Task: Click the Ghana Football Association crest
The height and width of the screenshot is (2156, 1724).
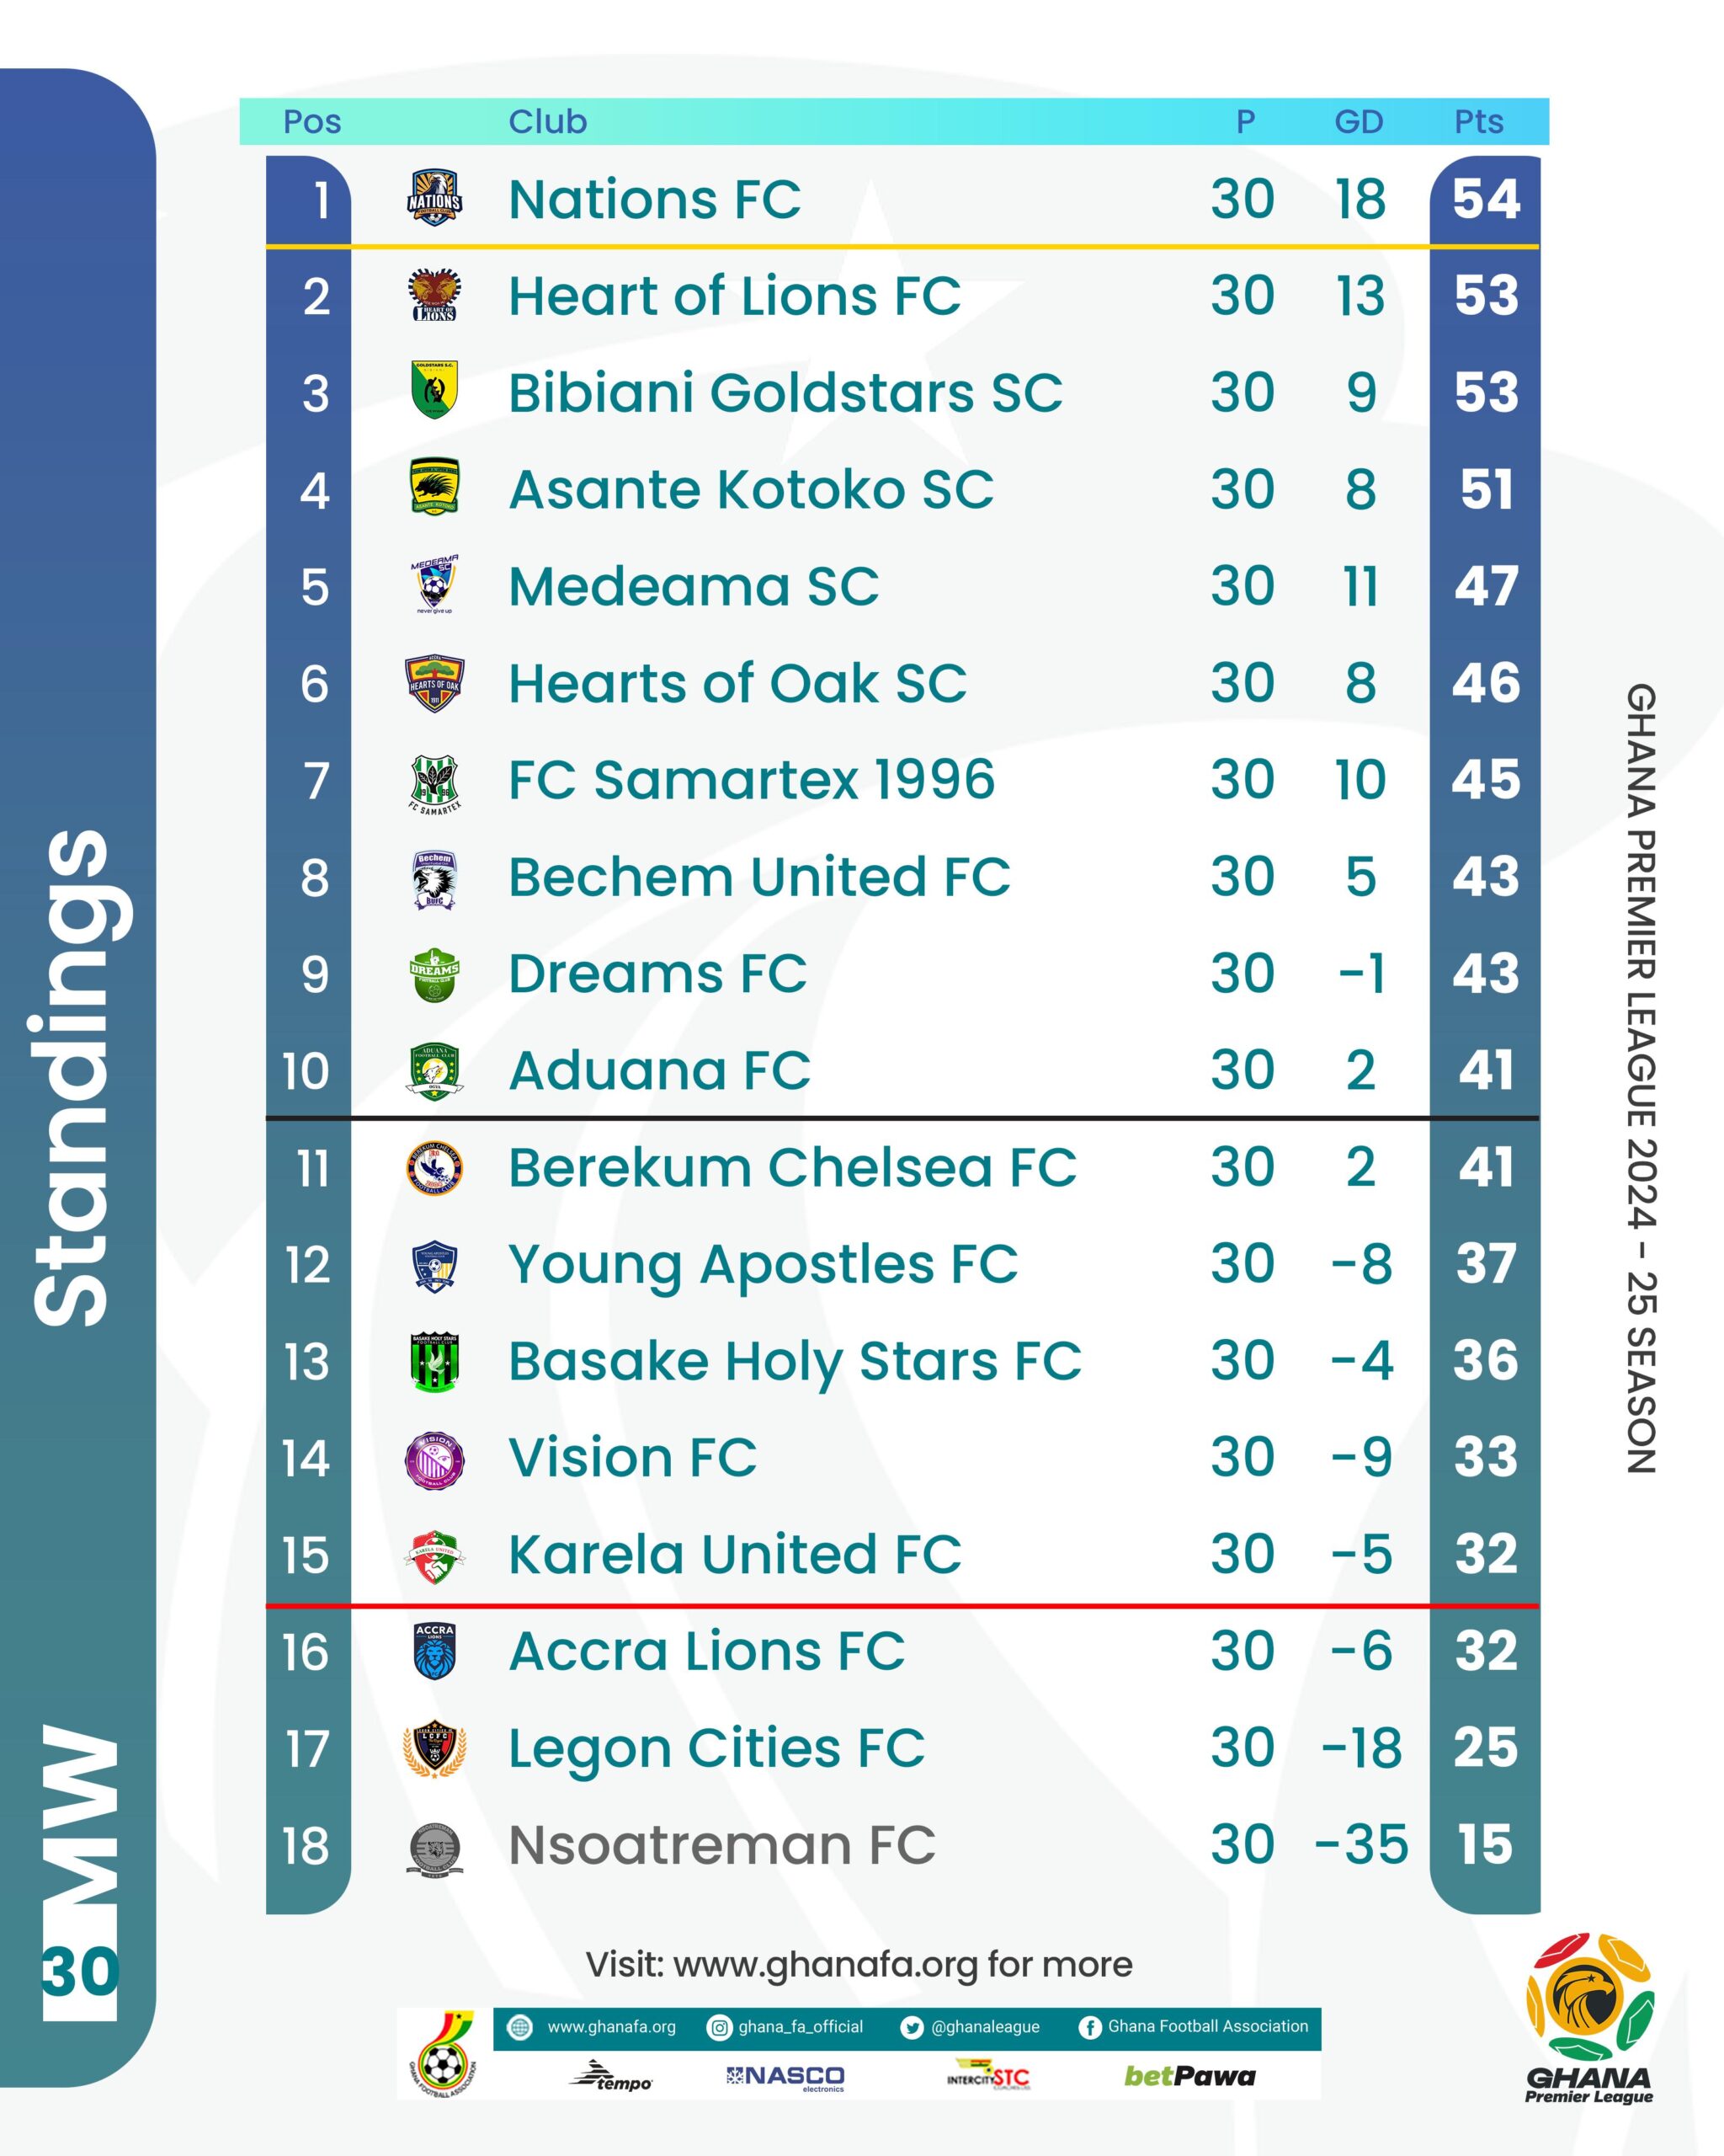Action: coord(443,2053)
